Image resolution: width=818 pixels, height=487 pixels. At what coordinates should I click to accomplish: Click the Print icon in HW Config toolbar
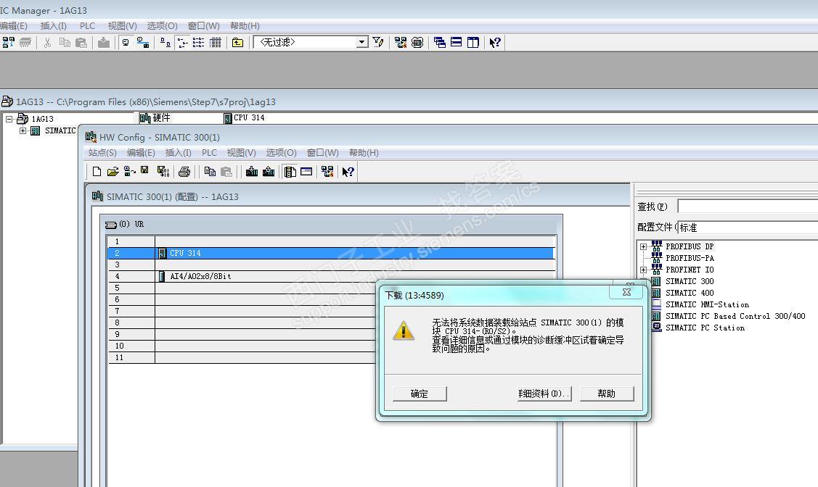pyautogui.click(x=184, y=172)
